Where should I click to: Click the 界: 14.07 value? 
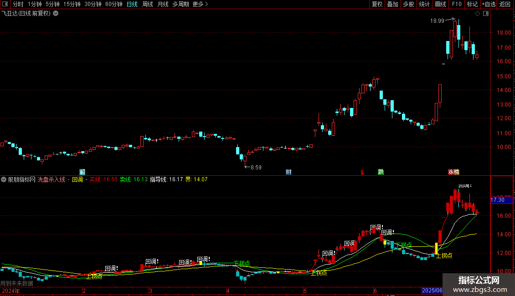(x=196, y=179)
